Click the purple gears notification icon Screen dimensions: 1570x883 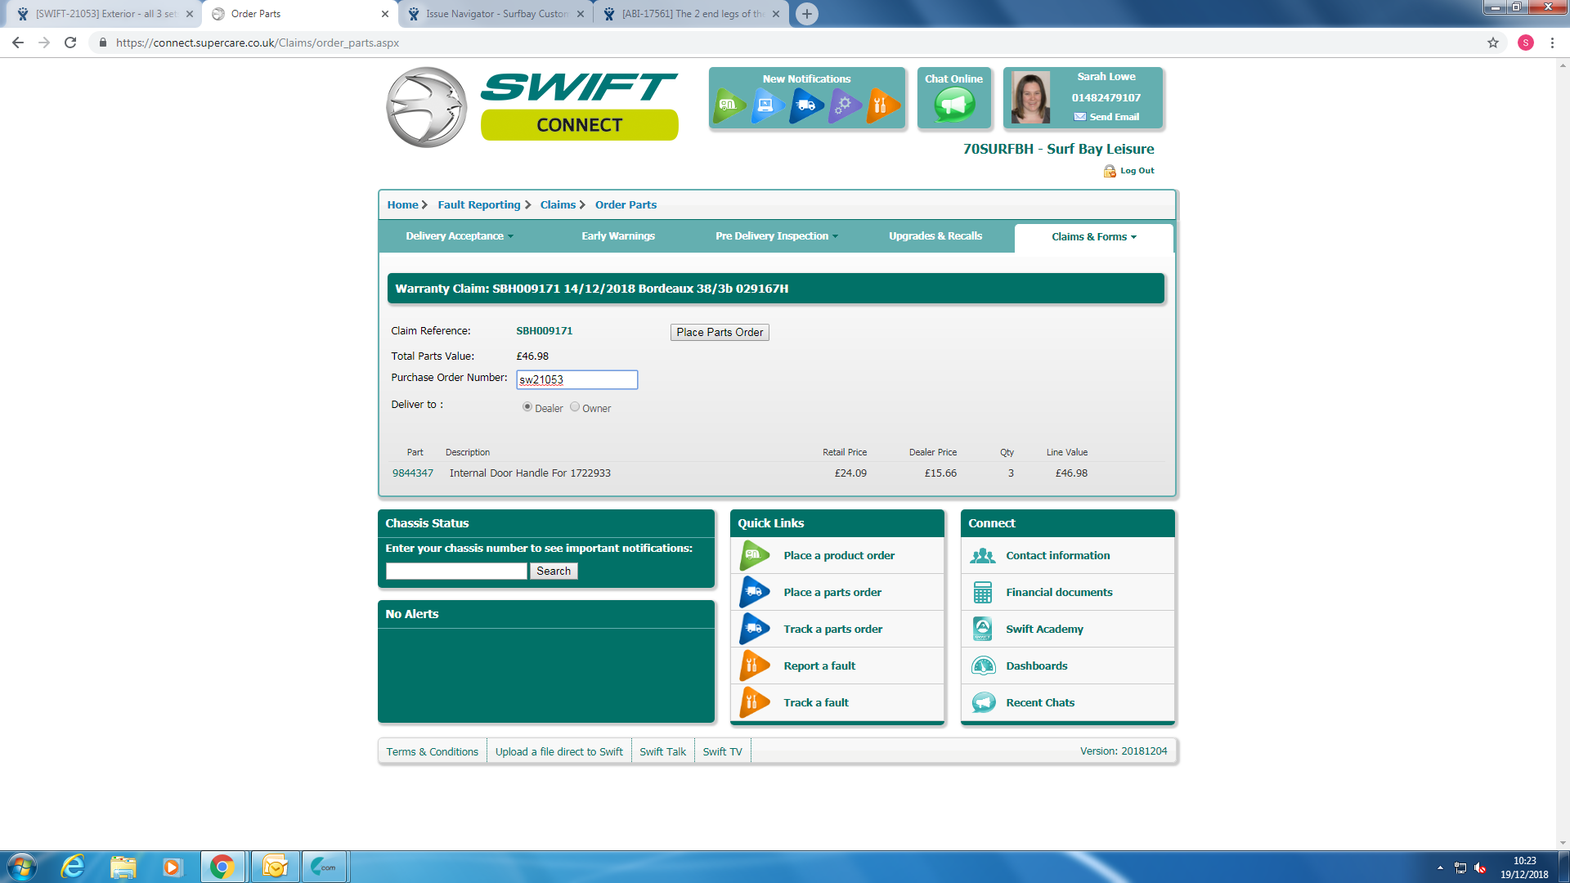(844, 105)
